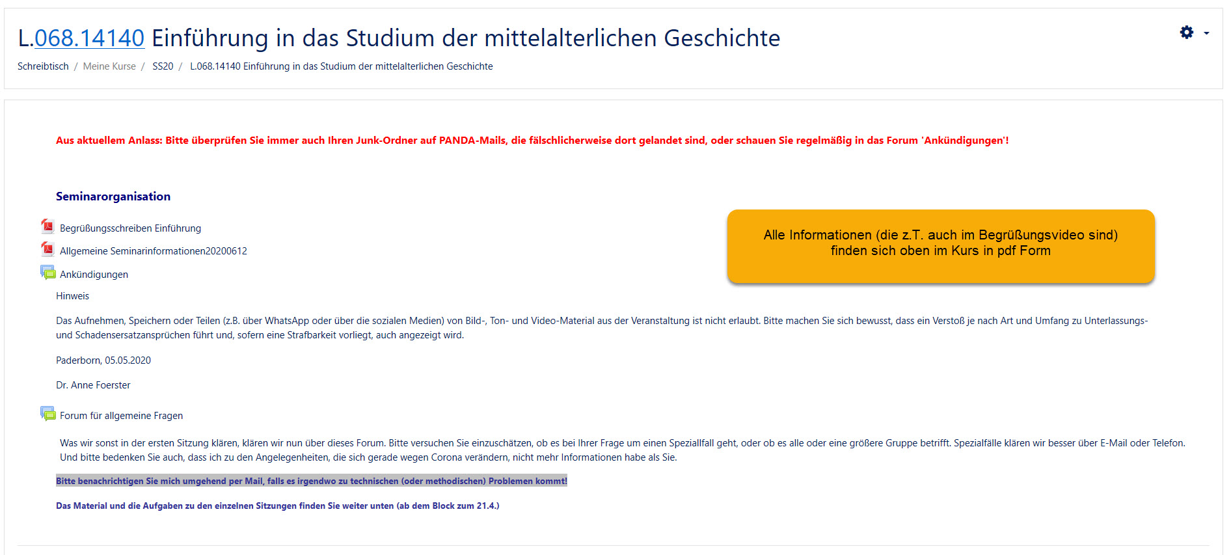Viewport: 1231px width, 555px height.
Task: Expand the dropdown arrow beside the gear
Action: tap(1206, 33)
